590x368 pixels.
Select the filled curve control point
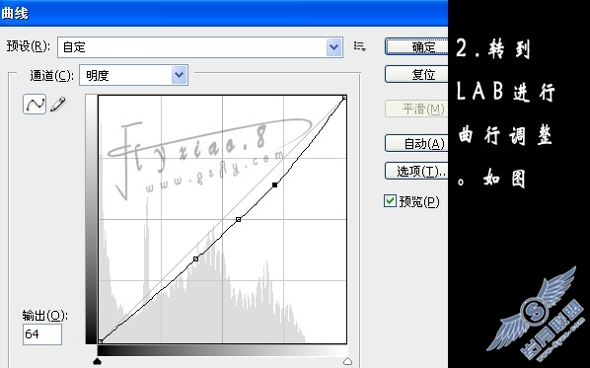[x=275, y=184]
